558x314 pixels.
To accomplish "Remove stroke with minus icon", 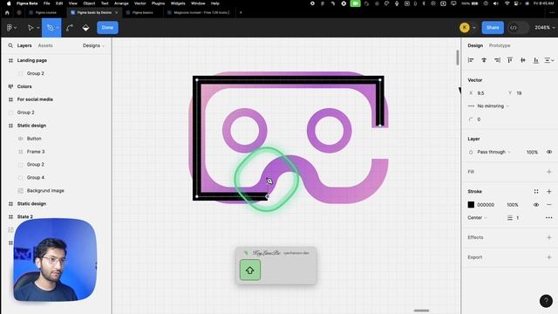I will (x=549, y=205).
